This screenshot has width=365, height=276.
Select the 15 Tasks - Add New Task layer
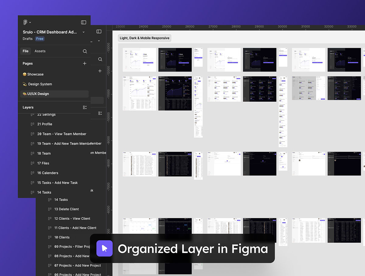click(57, 183)
